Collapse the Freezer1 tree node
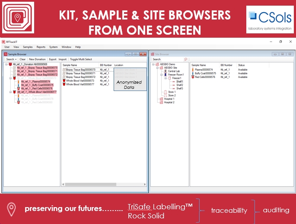 click(166, 78)
